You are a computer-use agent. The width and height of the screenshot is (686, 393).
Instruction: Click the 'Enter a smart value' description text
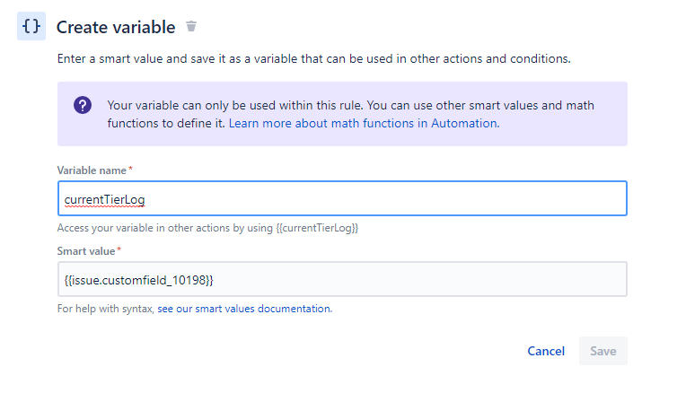point(313,59)
